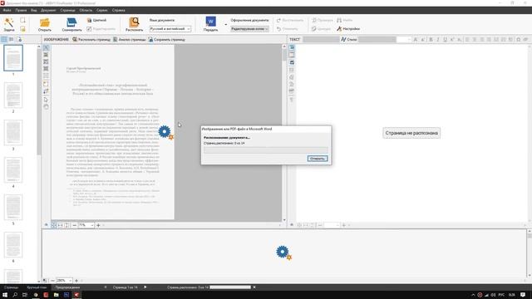Open the Windows Start menu
The height and width of the screenshot is (299, 532).
pyautogui.click(x=5, y=295)
